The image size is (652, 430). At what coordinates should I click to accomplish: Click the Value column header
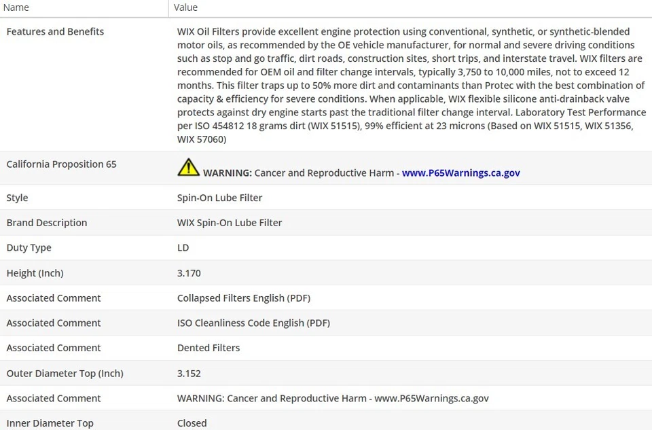click(x=185, y=7)
